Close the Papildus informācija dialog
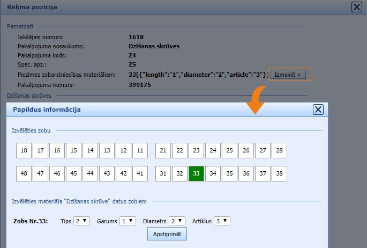Screen dimensions: 367x248 [x=318, y=110]
